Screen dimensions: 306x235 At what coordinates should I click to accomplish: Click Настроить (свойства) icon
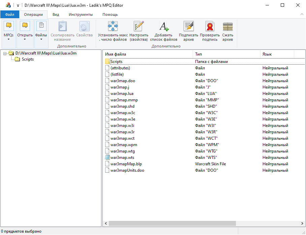139,26
